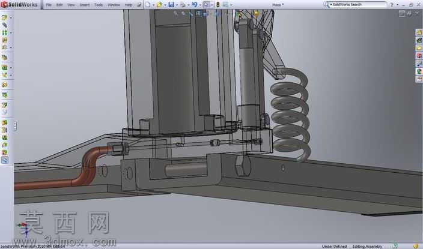Open the Assembly Features tool
The width and height of the screenshot is (423, 249).
(x=4, y=67)
